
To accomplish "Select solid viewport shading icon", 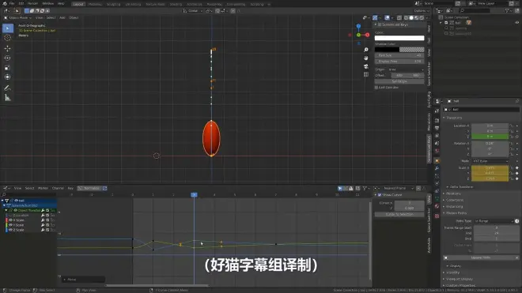I will coord(411,17).
